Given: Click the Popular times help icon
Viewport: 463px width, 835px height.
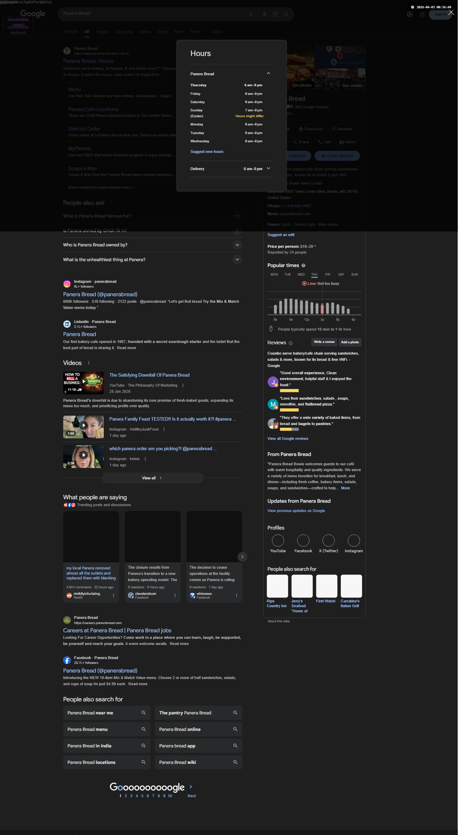Looking at the screenshot, I should pyautogui.click(x=303, y=266).
